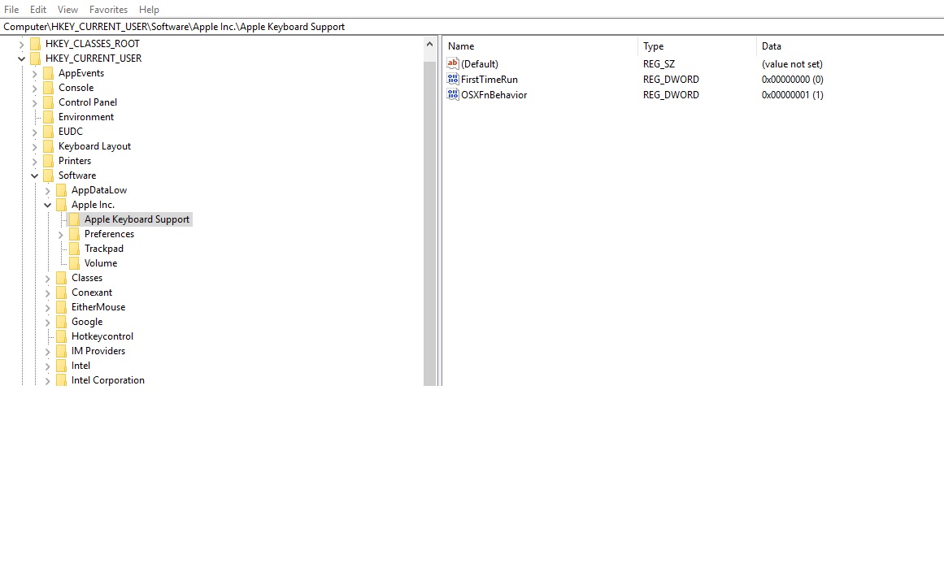Image resolution: width=944 pixels, height=585 pixels.
Task: Select the OSXFnBehavior value name
Action: tap(494, 94)
